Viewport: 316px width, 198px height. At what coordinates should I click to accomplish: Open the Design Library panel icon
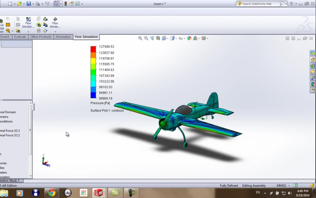[x=313, y=66]
